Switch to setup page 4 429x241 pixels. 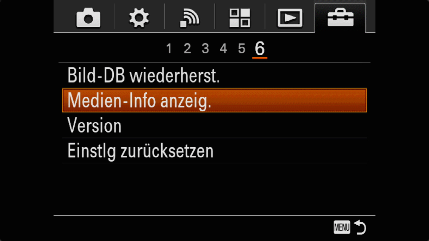point(223,49)
